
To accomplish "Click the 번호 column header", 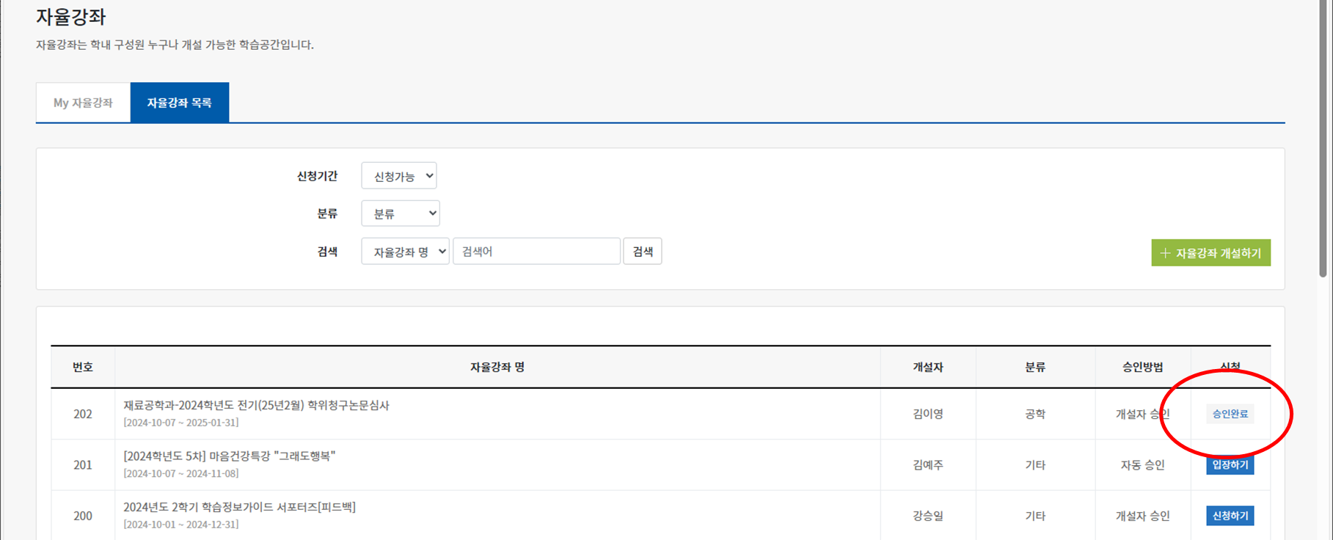I will (83, 367).
